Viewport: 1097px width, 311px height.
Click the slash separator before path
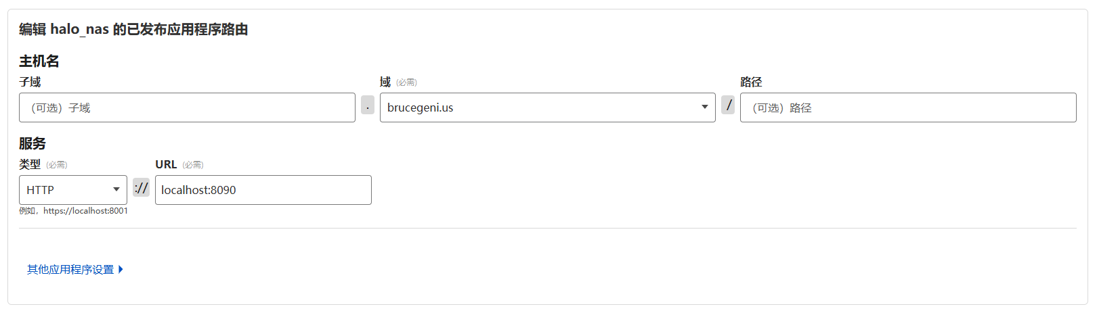point(728,105)
